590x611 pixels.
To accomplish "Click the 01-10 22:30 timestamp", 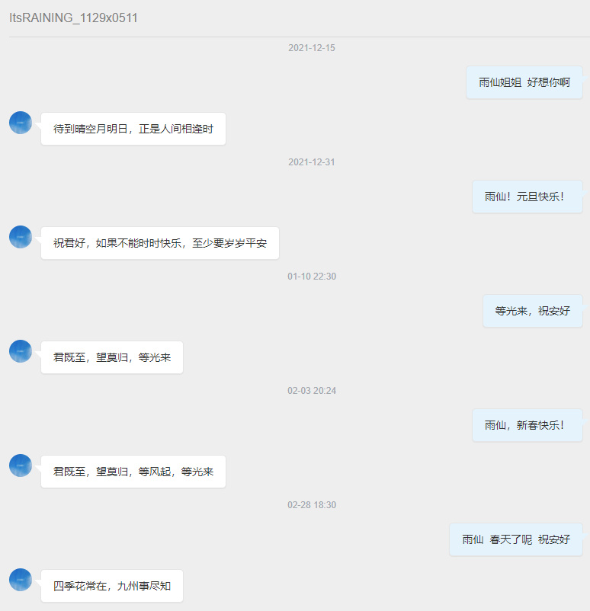I will [x=312, y=277].
